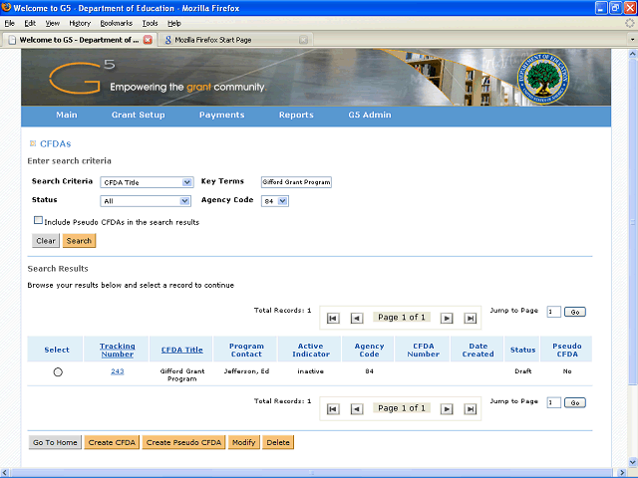
Task: Open the File menu
Action: click(x=9, y=23)
